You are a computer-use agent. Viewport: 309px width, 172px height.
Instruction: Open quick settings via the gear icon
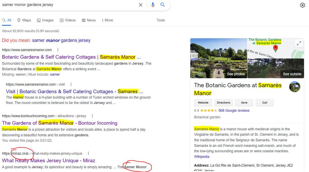303,5
